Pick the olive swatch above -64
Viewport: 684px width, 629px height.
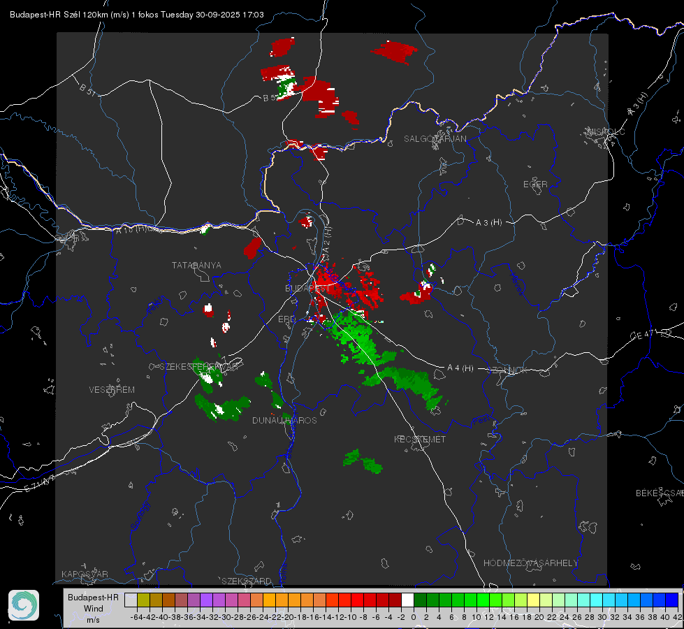point(143,600)
